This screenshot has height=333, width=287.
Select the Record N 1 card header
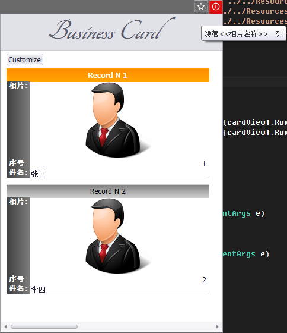click(108, 75)
